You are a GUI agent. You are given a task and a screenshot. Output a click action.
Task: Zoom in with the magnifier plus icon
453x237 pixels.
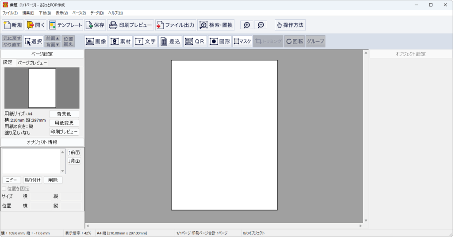pos(247,25)
